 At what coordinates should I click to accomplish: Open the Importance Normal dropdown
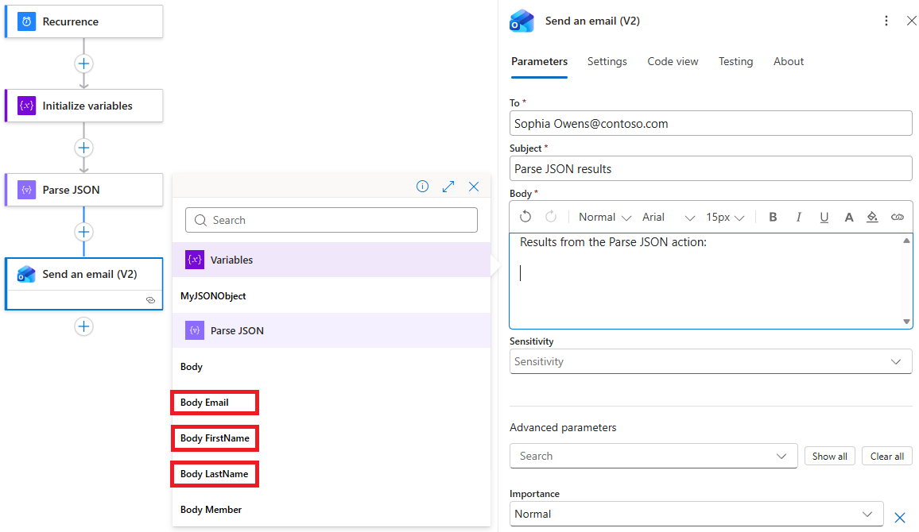coord(696,514)
